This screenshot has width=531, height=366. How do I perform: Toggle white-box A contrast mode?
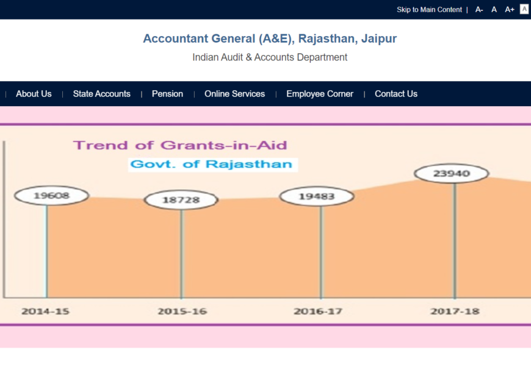[x=524, y=9]
